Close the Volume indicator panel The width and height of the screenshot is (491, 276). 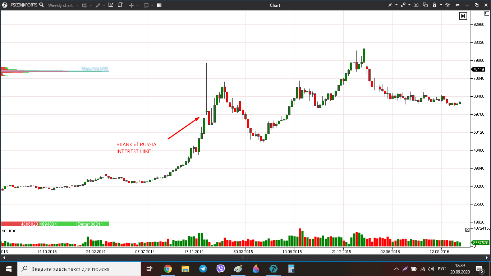[467, 230]
